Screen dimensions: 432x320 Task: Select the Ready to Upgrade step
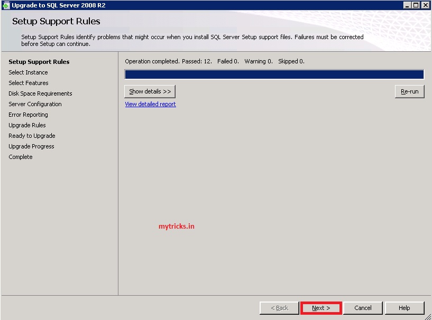[32, 136]
